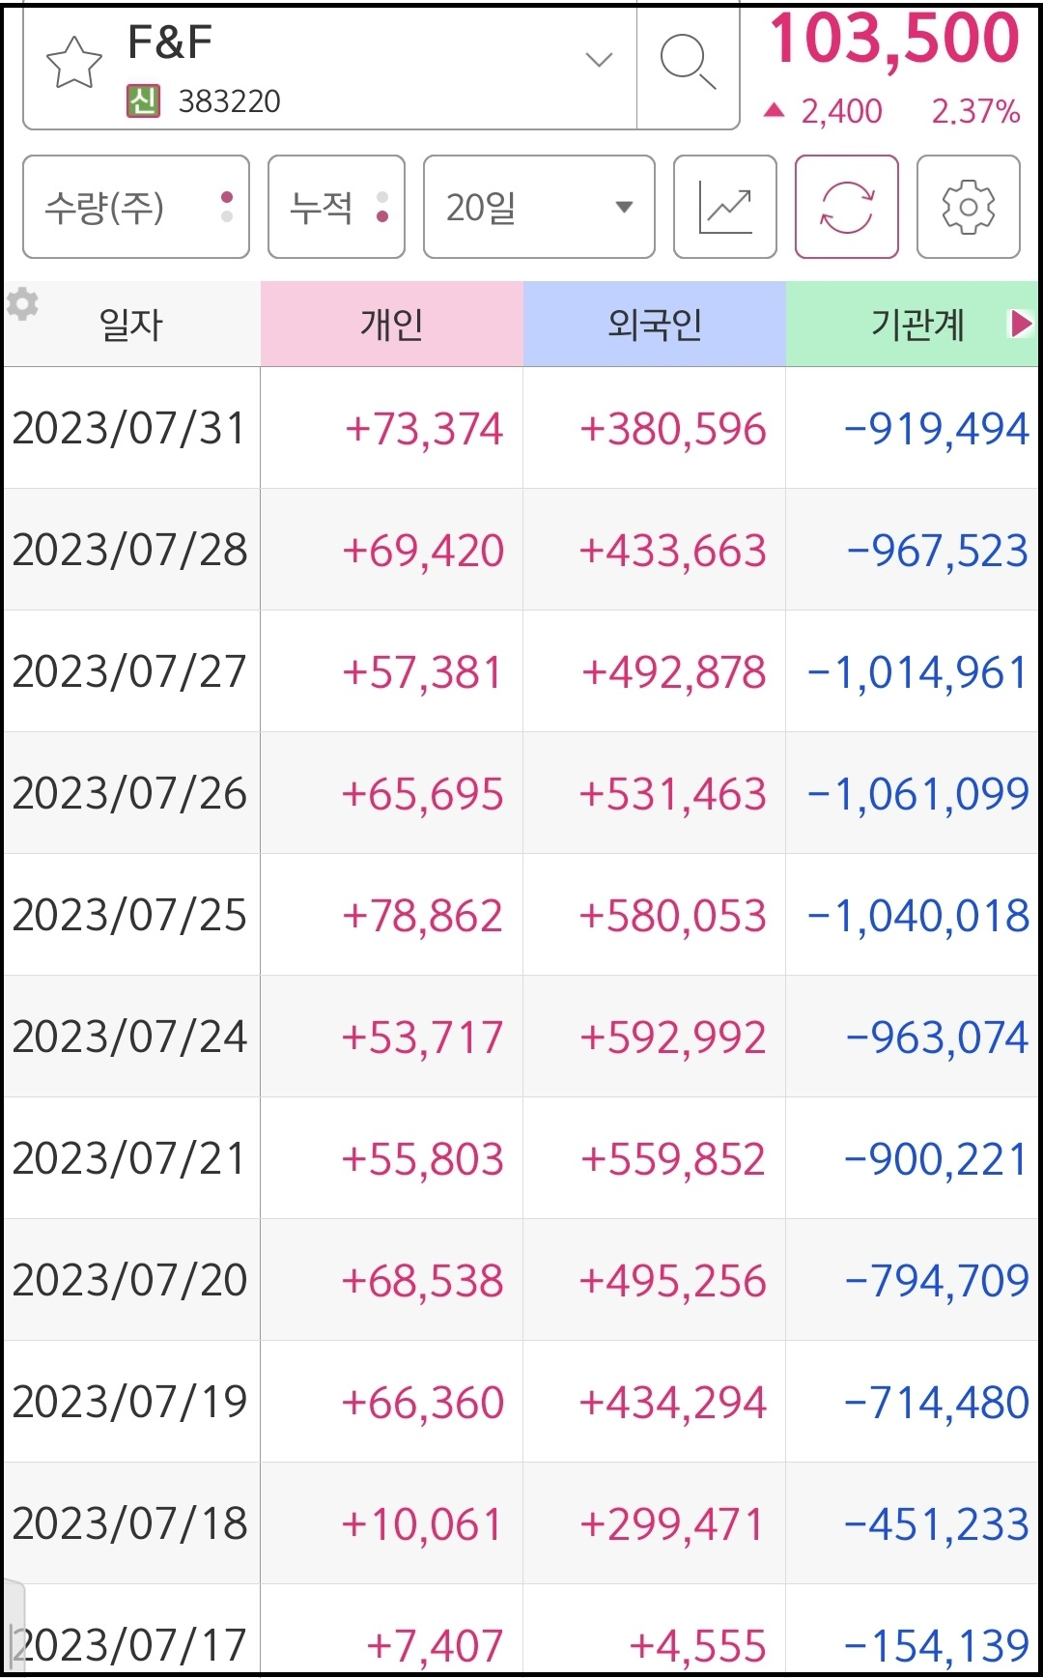Toggle the 수량(주) unit switch
The width and height of the screenshot is (1043, 1678).
135,207
